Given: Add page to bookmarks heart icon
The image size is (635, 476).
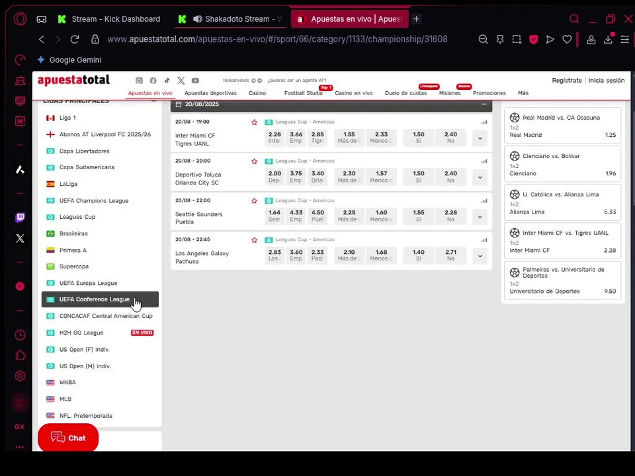Looking at the screenshot, I should pyautogui.click(x=567, y=39).
